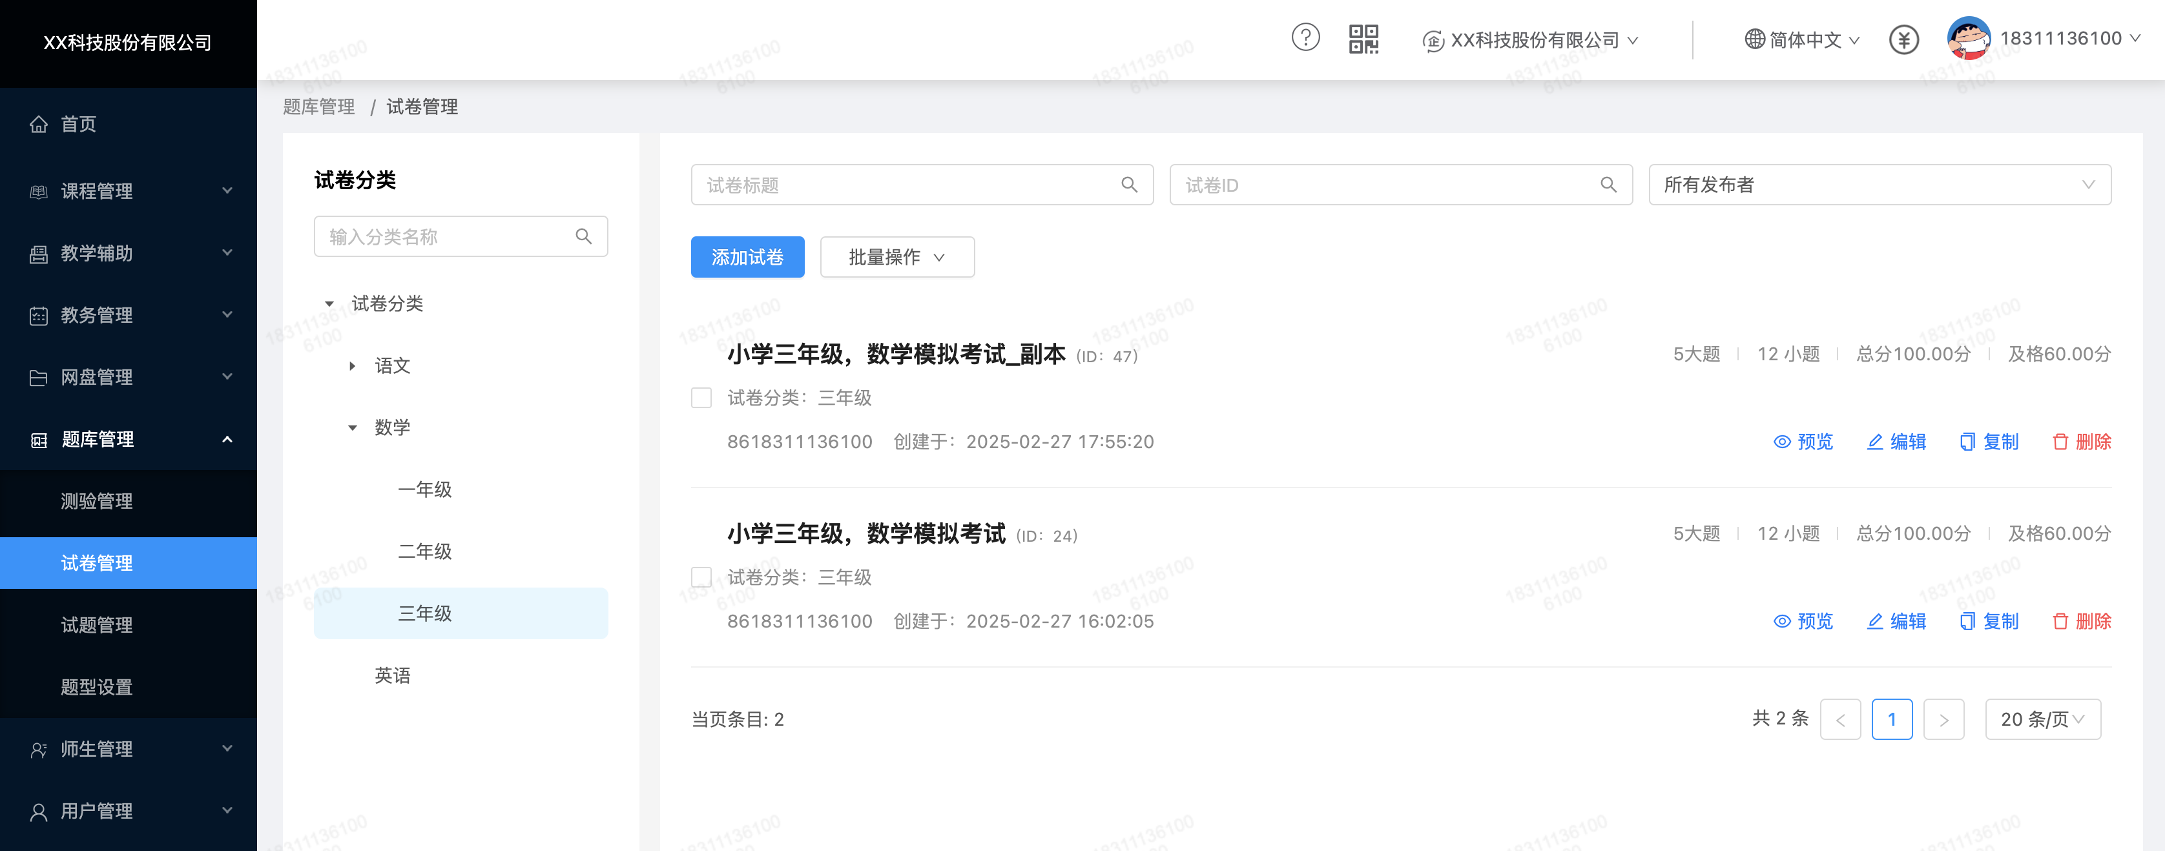Click search icon in 试卷标题 field
Image resolution: width=2165 pixels, height=851 pixels.
point(1129,185)
